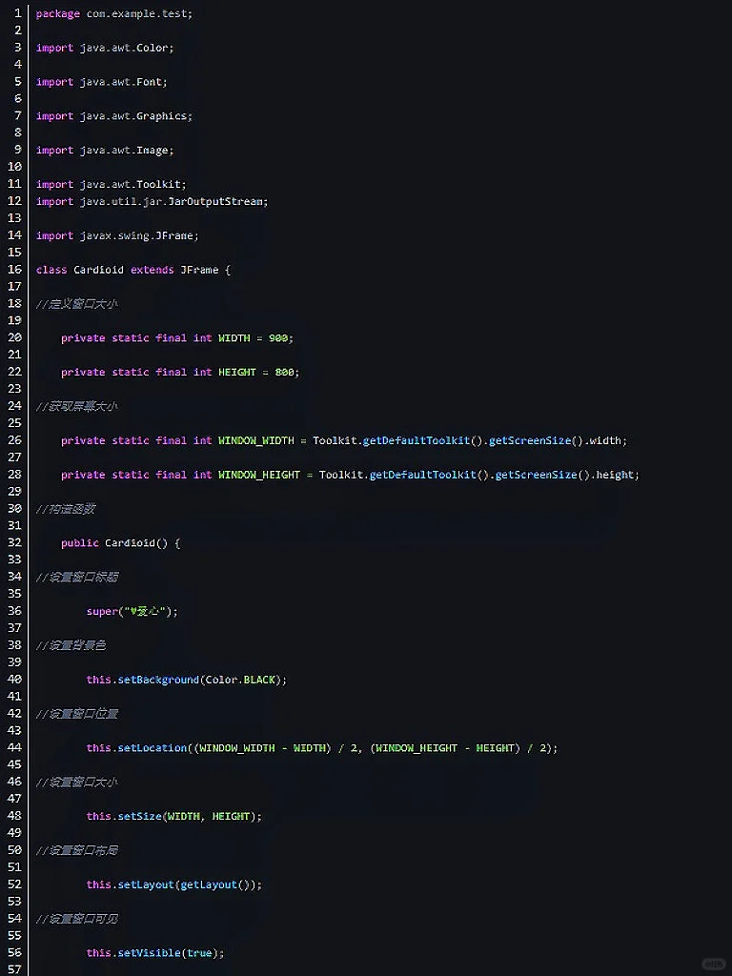Click this.setLayout(getLayout()) line

(x=174, y=884)
